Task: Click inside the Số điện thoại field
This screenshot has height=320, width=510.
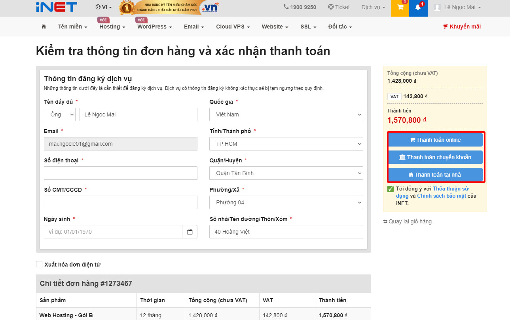Action: tap(120, 173)
